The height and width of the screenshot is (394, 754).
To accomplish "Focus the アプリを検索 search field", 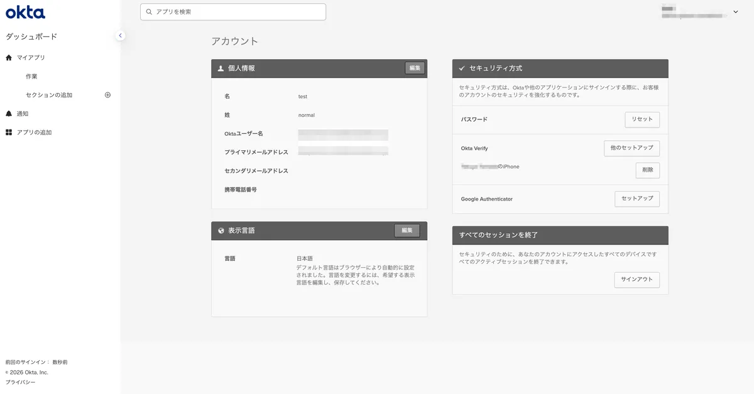I will [233, 12].
